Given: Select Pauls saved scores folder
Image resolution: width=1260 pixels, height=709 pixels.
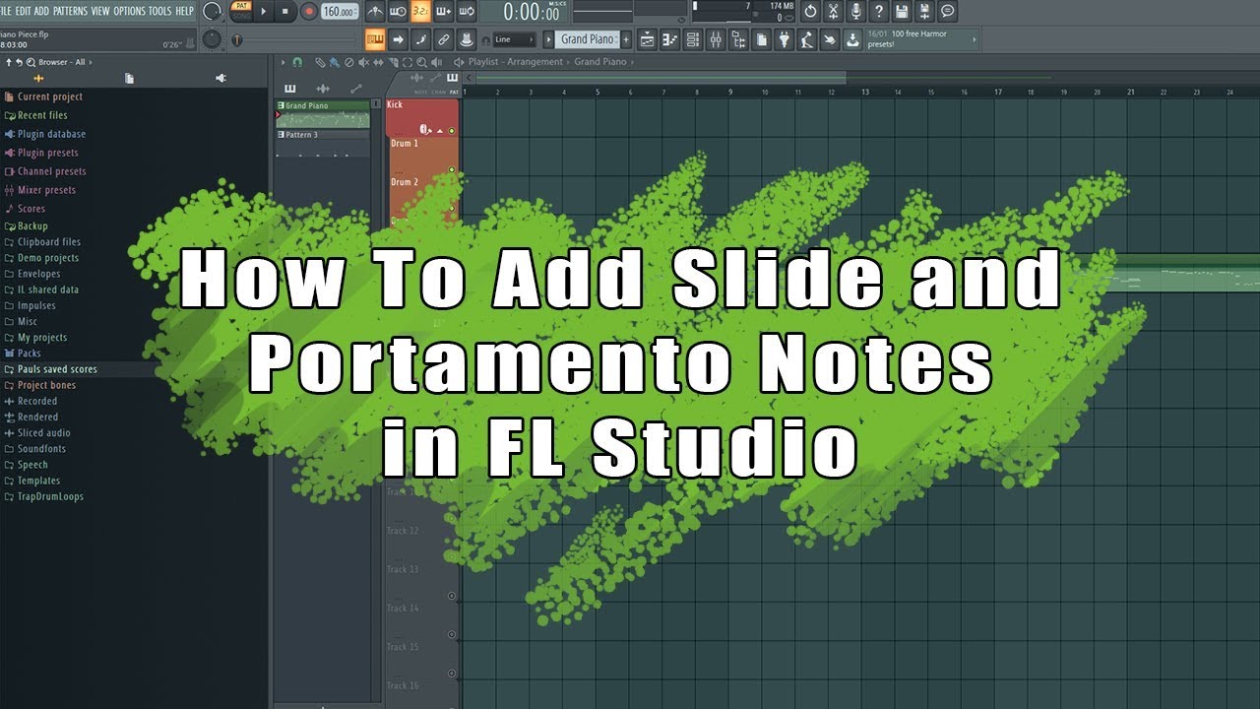Looking at the screenshot, I should (x=57, y=369).
